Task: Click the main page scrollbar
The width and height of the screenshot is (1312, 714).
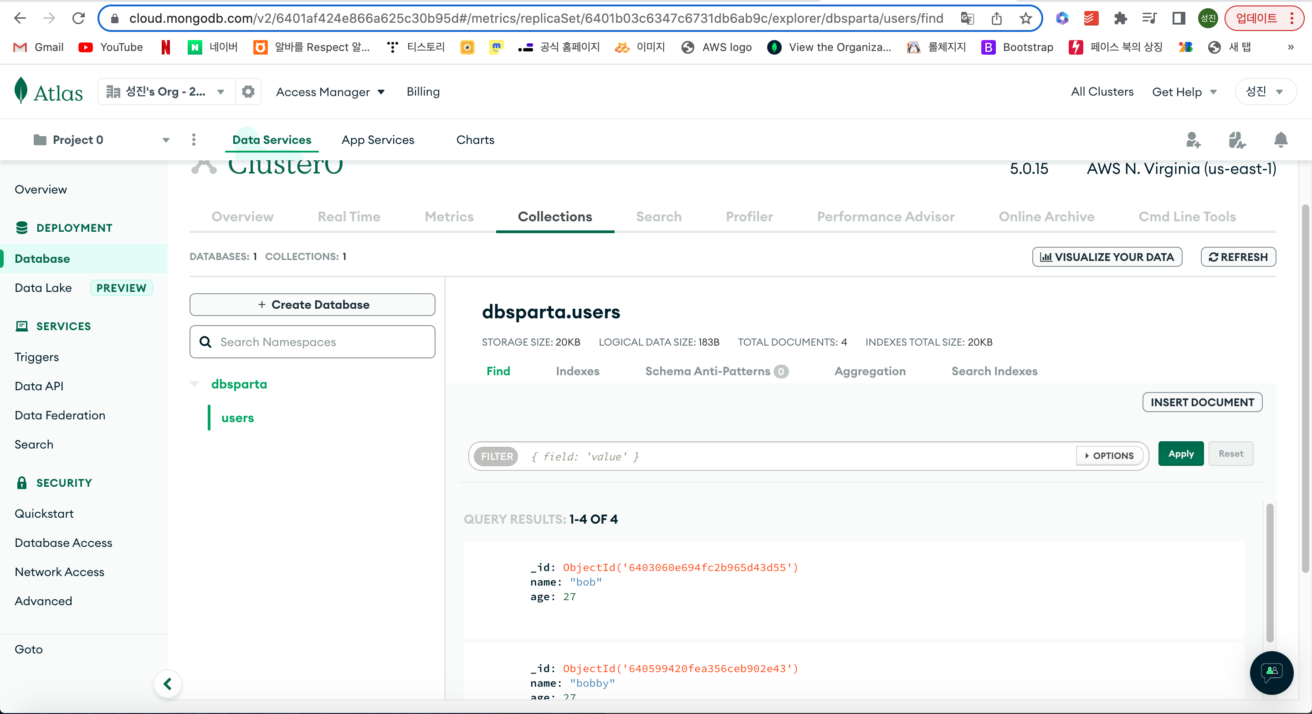Action: tap(1305, 388)
